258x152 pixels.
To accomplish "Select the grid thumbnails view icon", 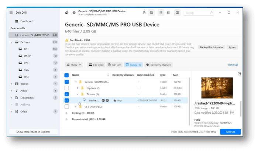I will (168, 13).
